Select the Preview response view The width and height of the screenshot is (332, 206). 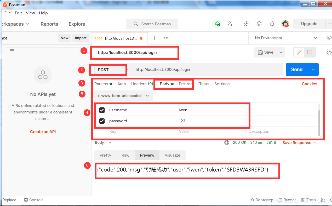coord(147,155)
